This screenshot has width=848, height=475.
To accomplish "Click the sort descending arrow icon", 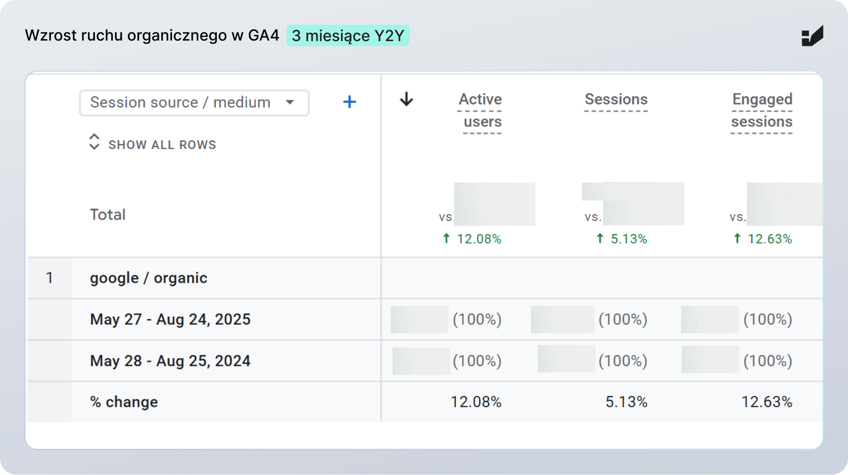I will (406, 99).
